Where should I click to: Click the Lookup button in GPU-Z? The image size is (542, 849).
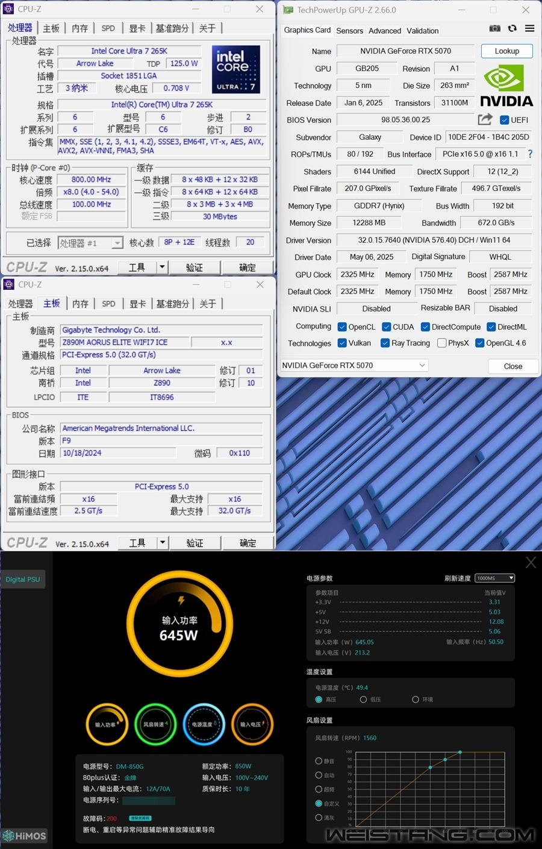point(507,51)
